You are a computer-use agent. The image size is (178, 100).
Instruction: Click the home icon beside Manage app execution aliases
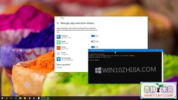point(58,23)
